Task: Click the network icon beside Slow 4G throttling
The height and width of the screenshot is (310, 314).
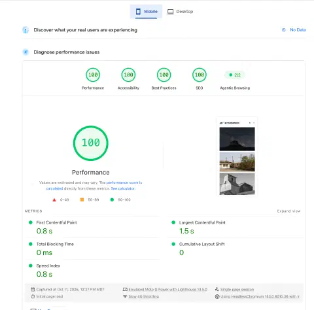Action: [x=125, y=296]
